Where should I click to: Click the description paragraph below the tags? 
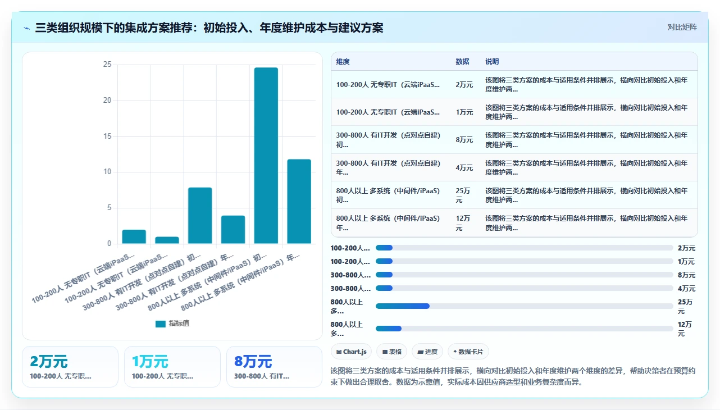pyautogui.click(x=513, y=376)
